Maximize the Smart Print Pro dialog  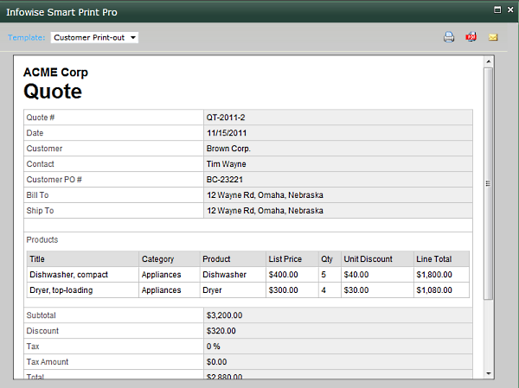click(497, 10)
